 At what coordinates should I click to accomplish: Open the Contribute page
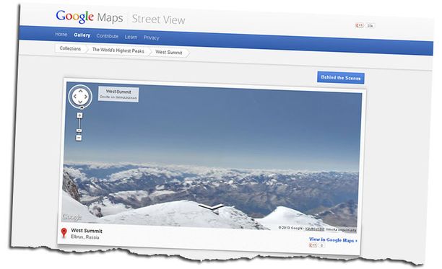(108, 36)
